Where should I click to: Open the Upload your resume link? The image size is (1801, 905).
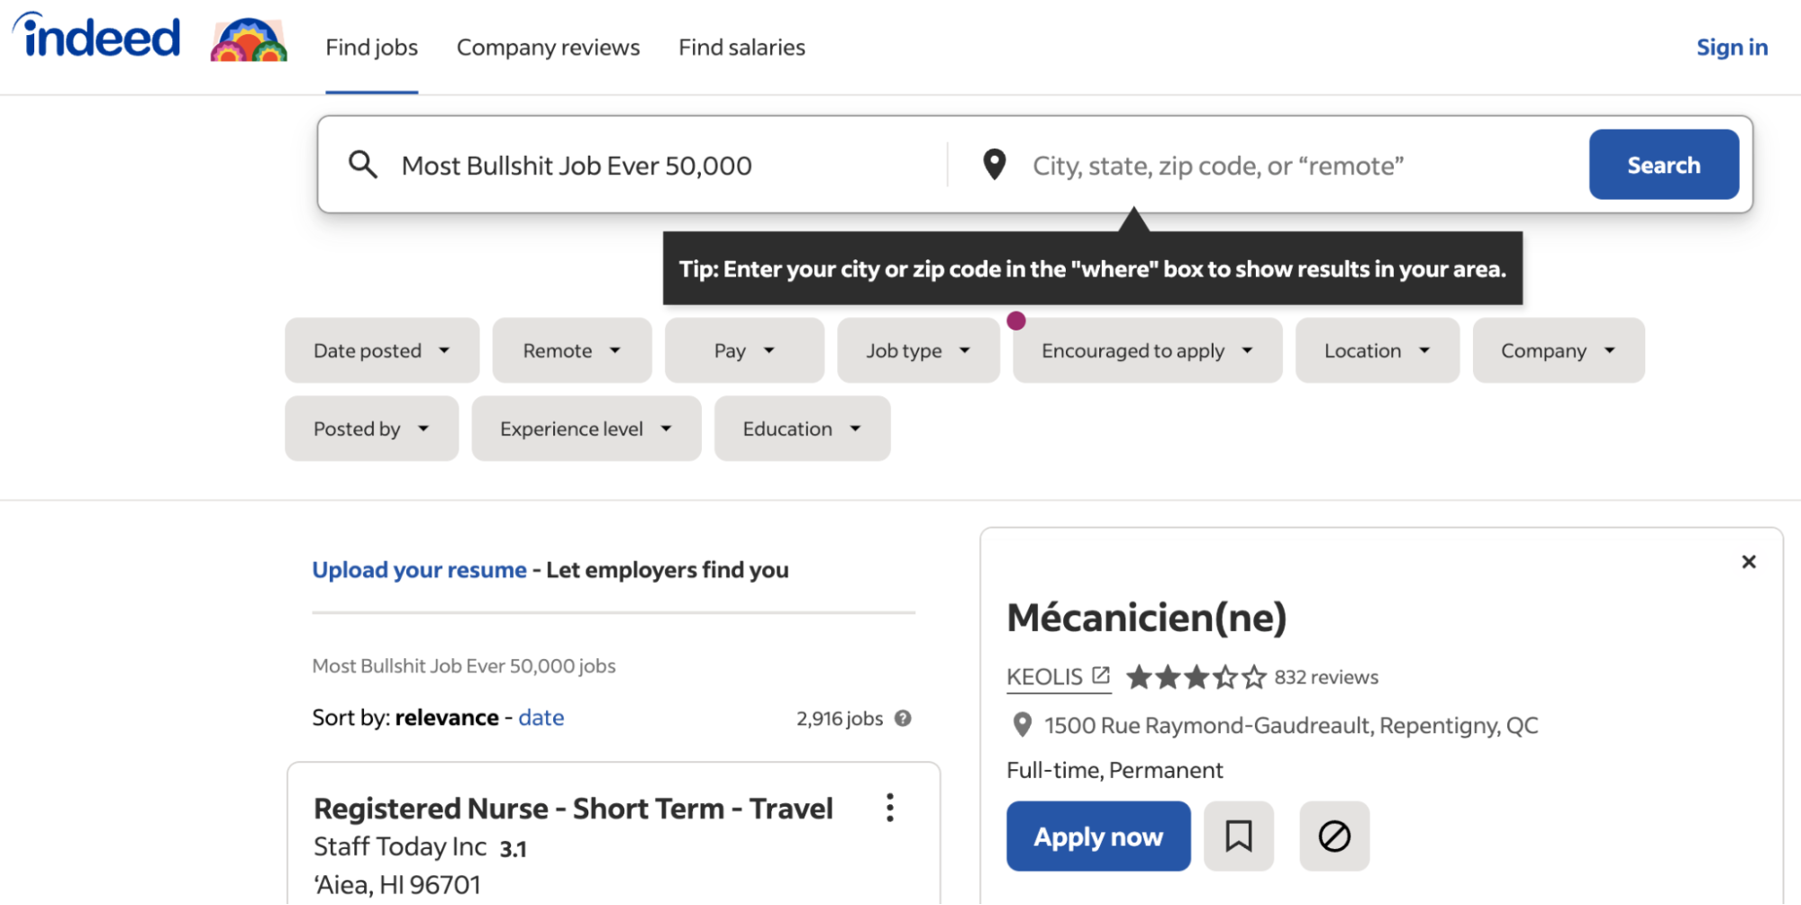419,569
